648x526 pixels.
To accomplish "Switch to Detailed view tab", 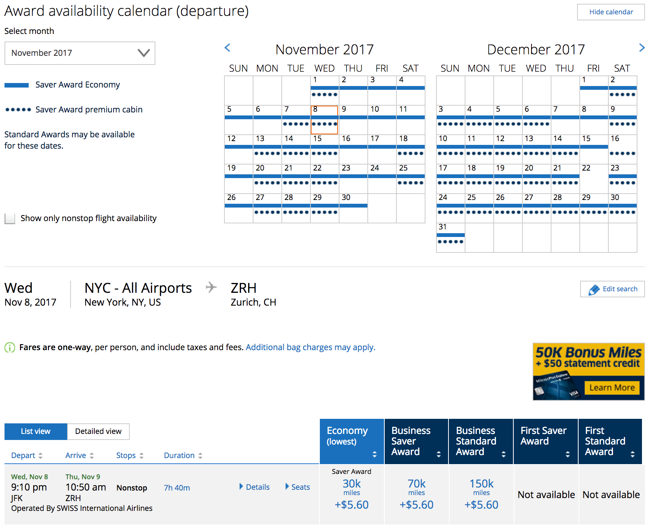I will click(x=98, y=431).
